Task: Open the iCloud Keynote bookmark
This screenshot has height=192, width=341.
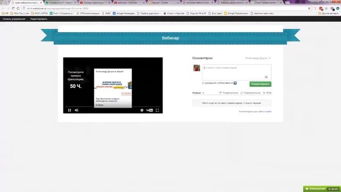Action: point(174,13)
